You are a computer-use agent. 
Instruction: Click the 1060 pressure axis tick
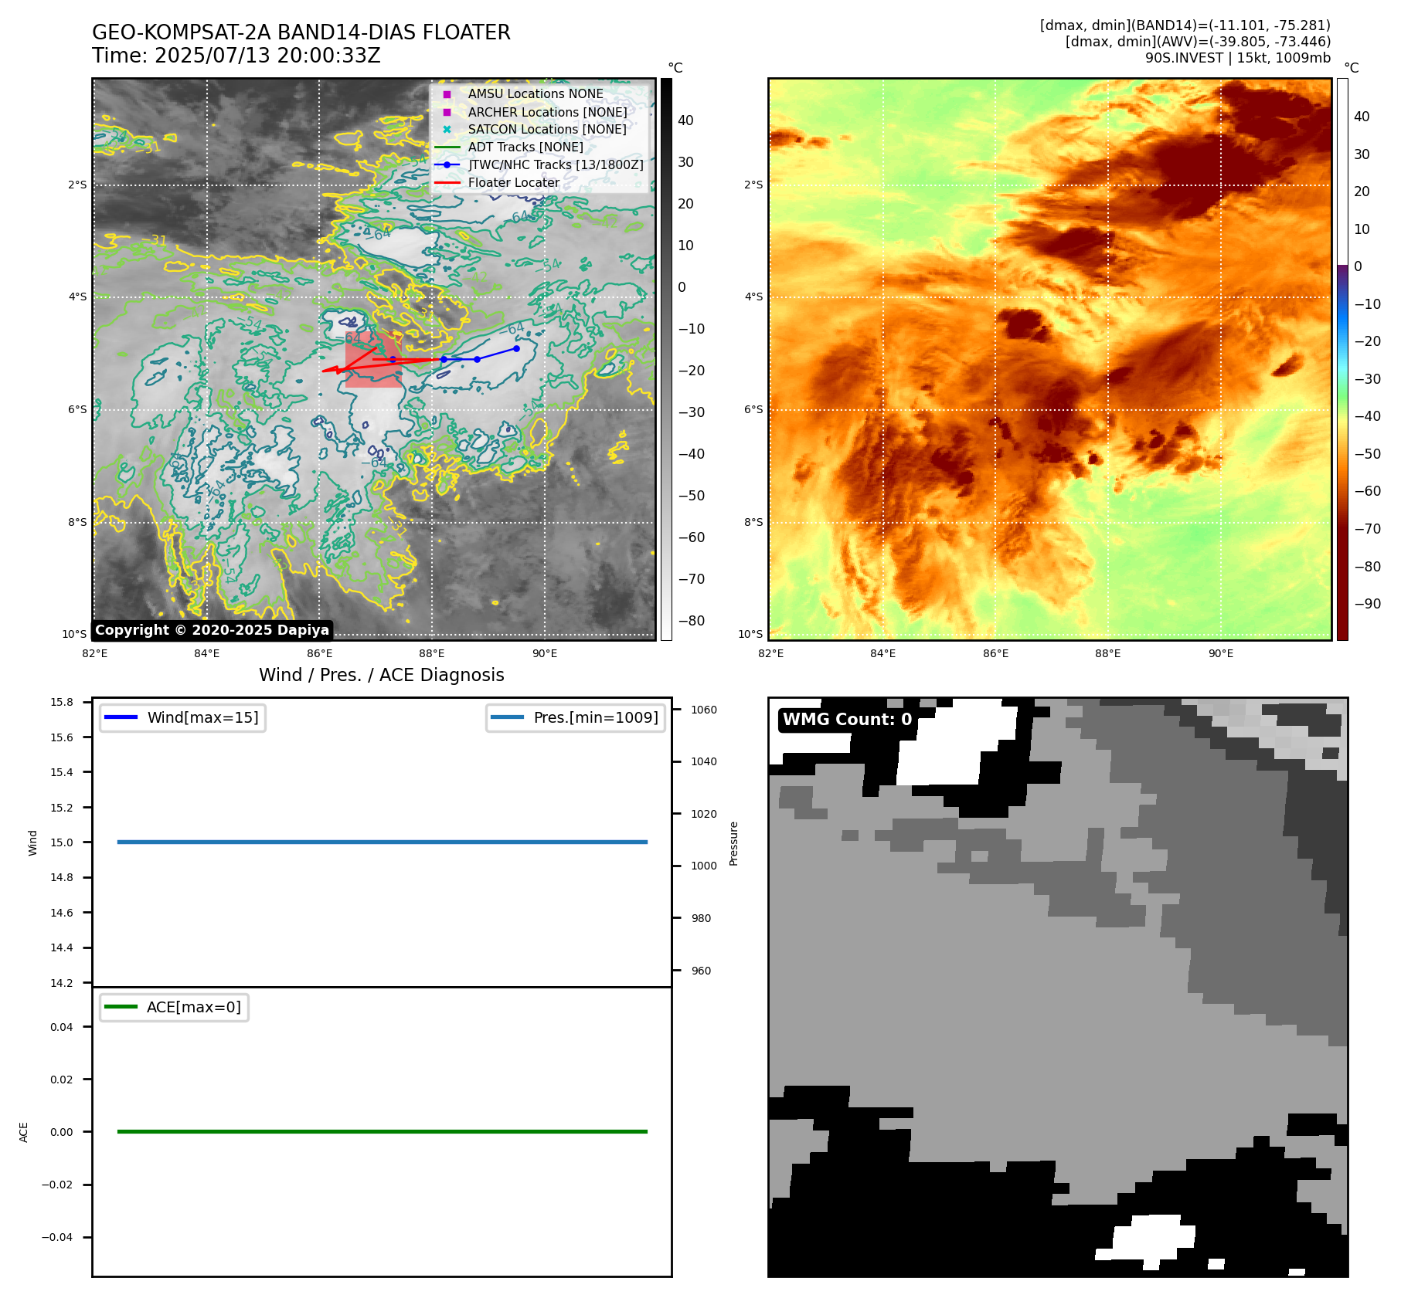pos(704,710)
